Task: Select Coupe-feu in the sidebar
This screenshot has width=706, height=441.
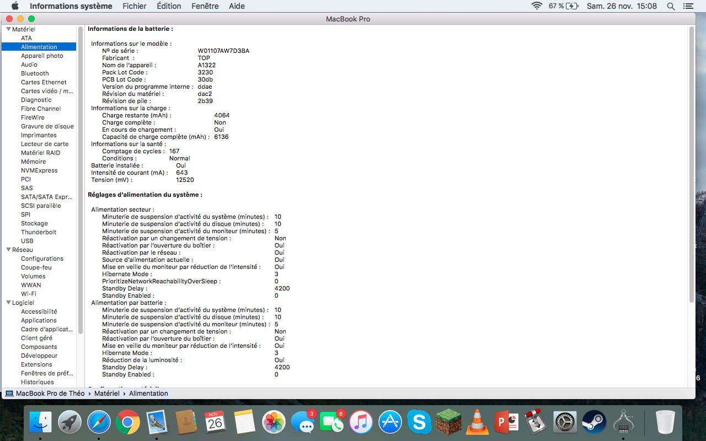Action: 36,267
